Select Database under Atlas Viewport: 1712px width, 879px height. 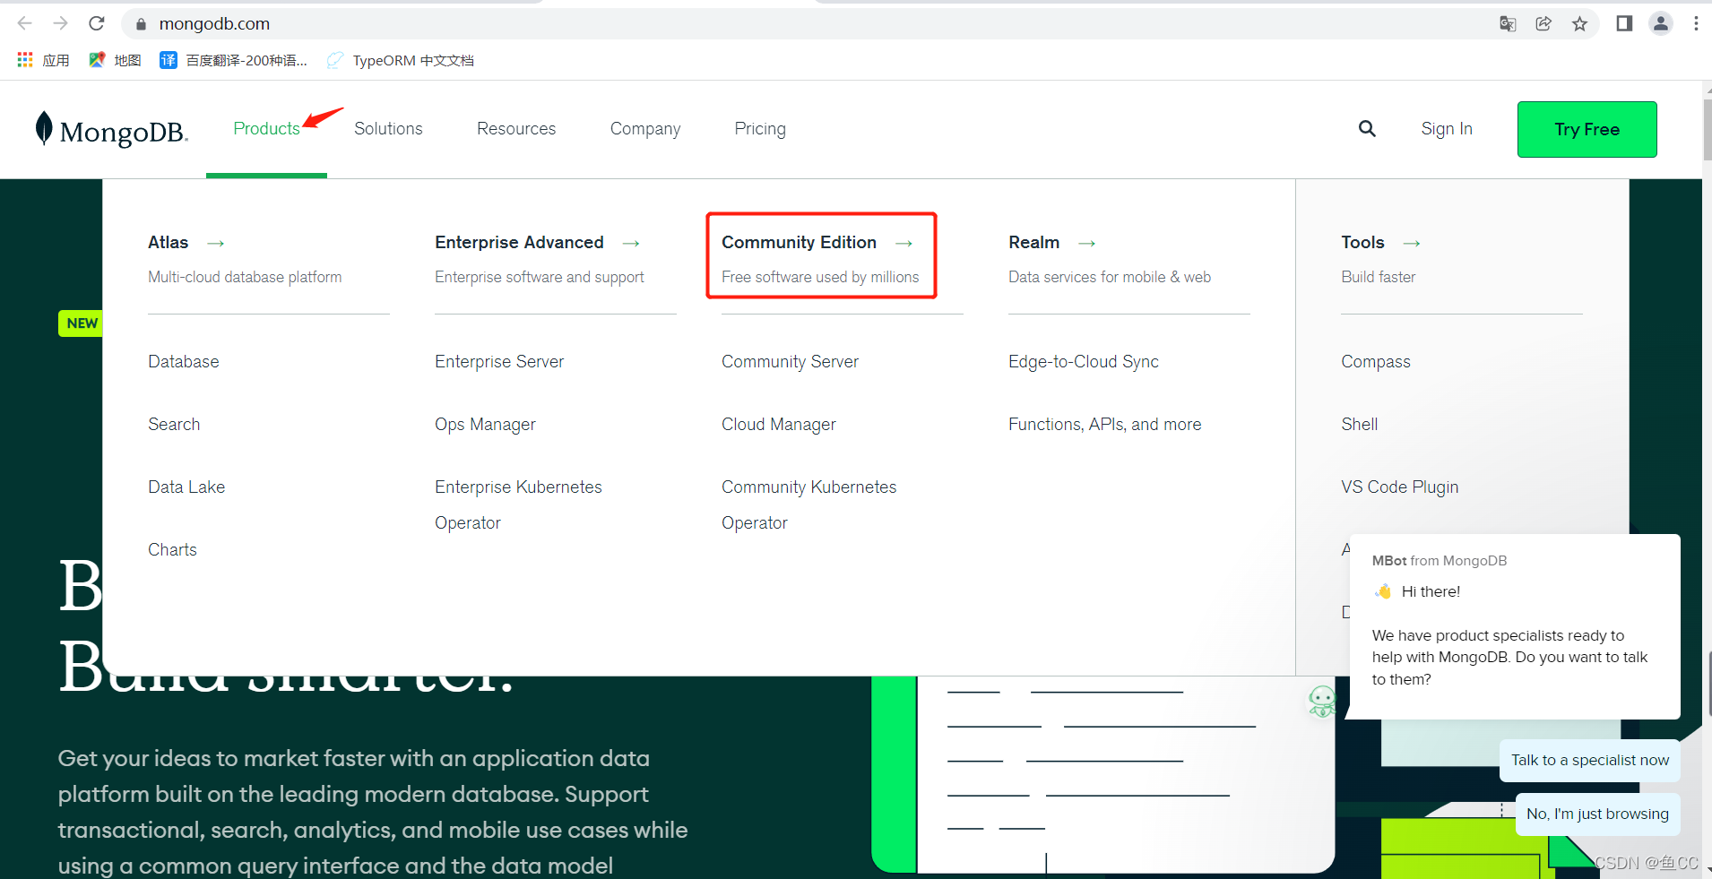point(183,362)
